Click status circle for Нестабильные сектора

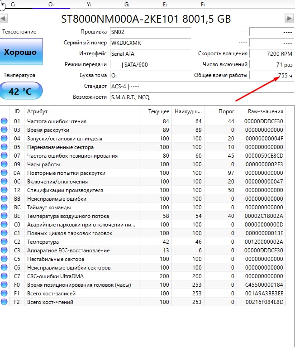pyautogui.click(x=4, y=259)
